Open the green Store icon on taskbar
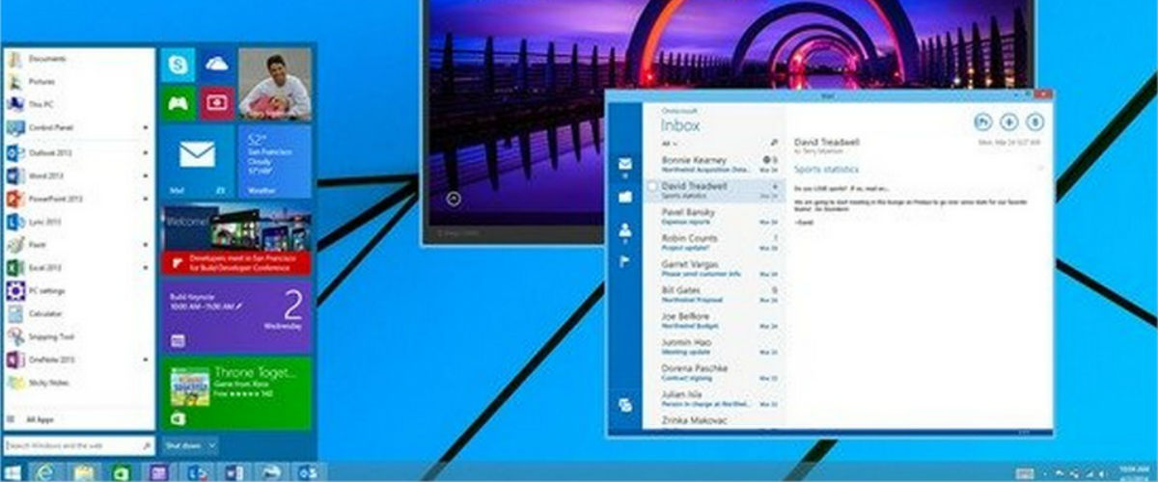This screenshot has height=482, width=1158. [120, 472]
